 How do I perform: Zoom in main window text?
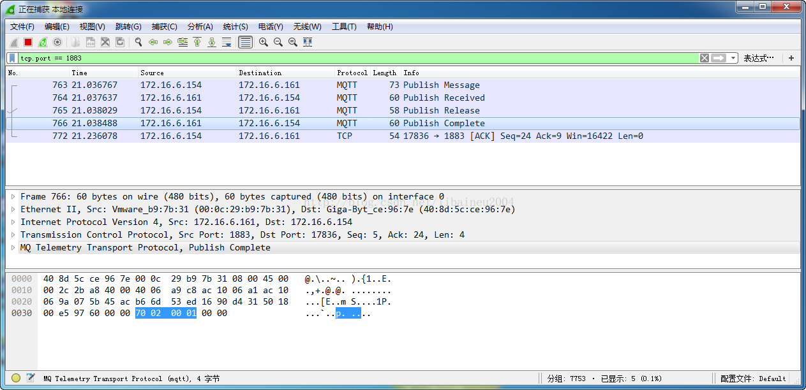pos(264,42)
